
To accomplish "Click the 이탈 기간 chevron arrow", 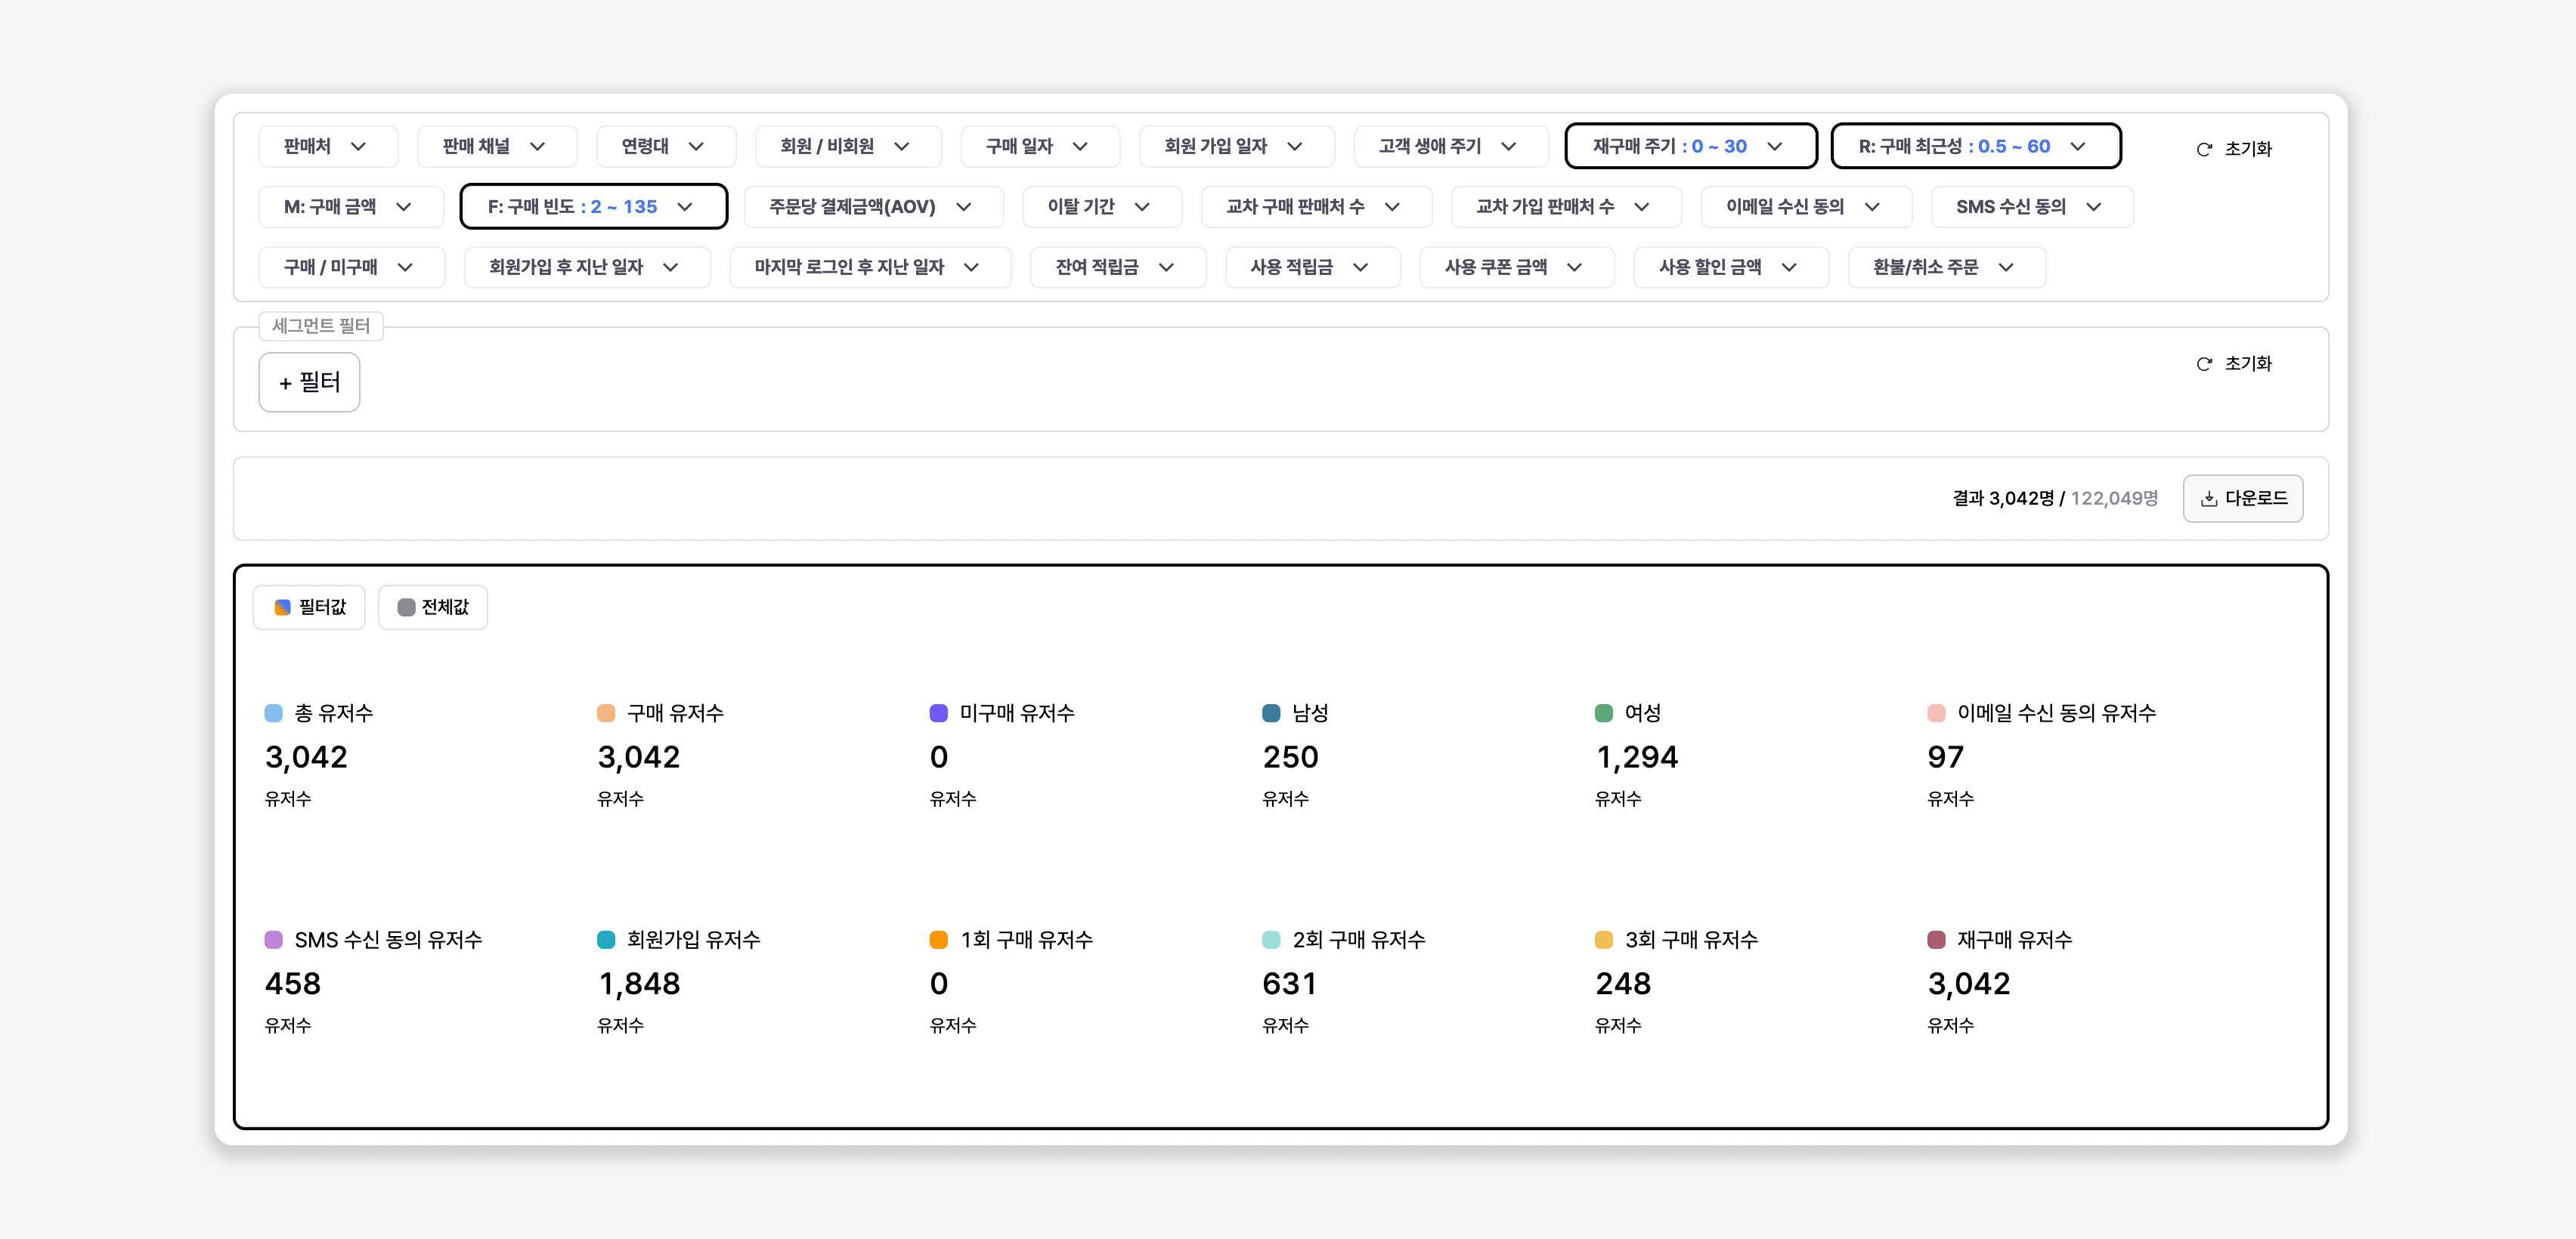I will [1142, 207].
